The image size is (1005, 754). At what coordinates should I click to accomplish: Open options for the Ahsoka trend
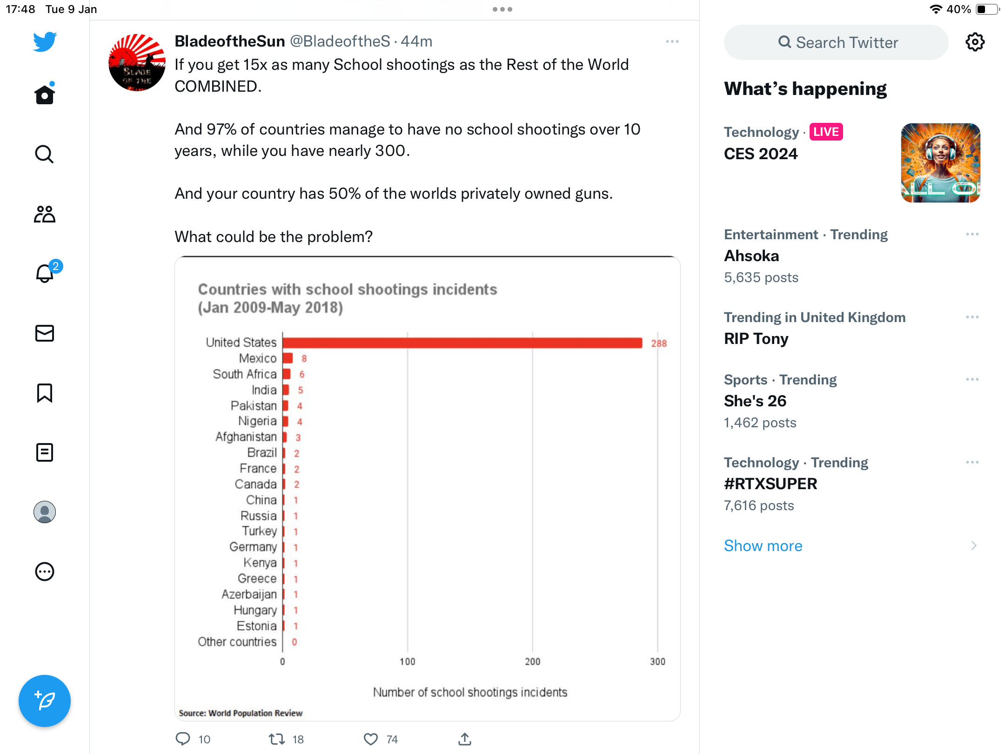click(972, 234)
